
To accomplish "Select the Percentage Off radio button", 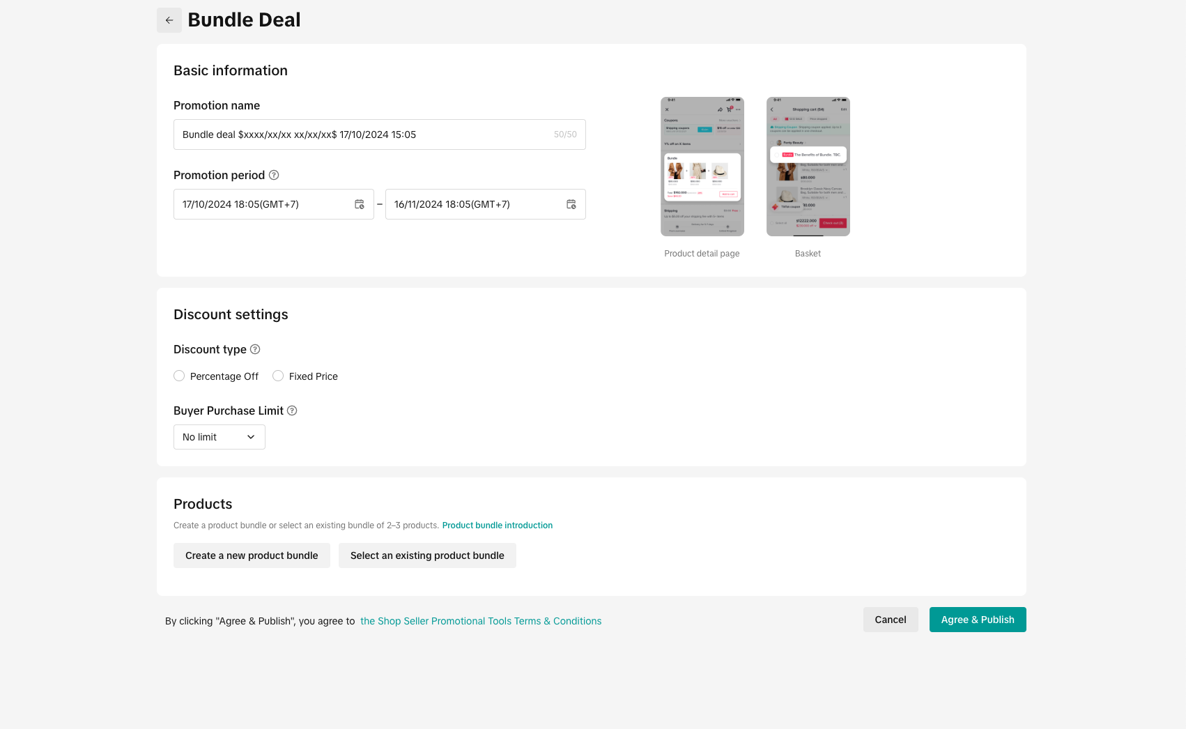I will [x=179, y=376].
